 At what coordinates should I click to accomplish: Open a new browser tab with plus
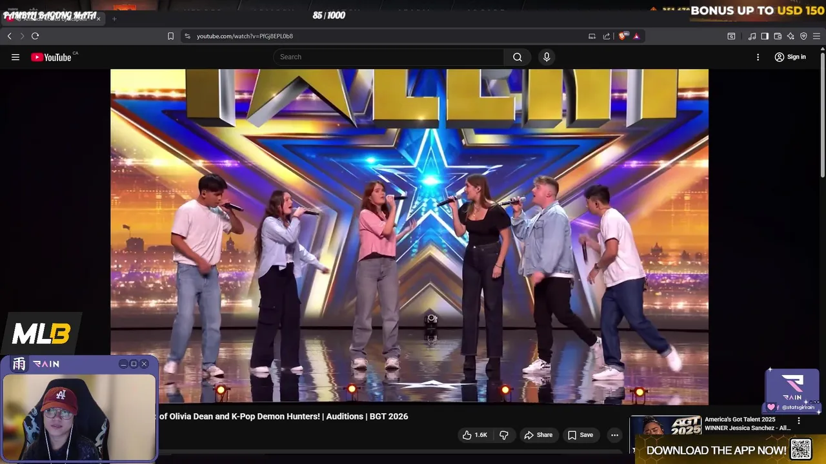(x=114, y=19)
